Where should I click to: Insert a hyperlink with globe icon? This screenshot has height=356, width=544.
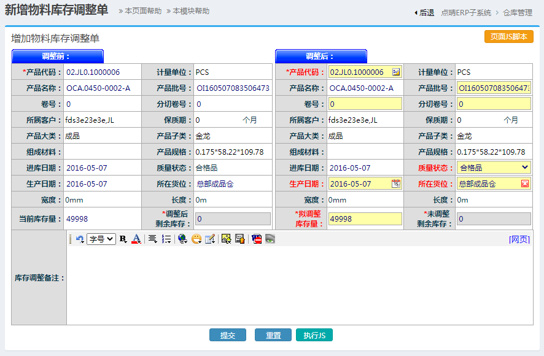[182, 239]
